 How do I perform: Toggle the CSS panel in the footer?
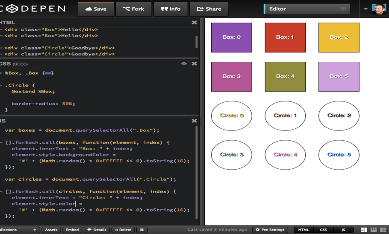tap(323, 230)
